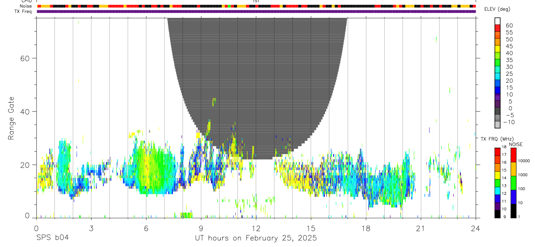This screenshot has height=247, width=535.
Task: Click white top swatch of ELEV colorbar
Action: [x=498, y=21]
